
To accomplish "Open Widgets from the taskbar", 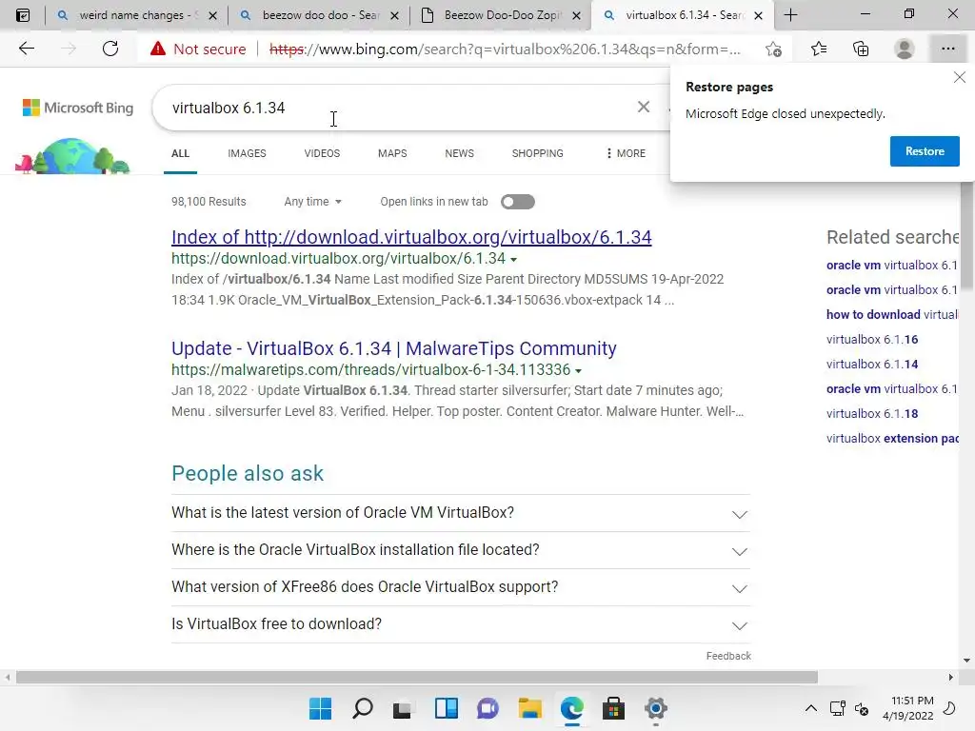I will tap(447, 708).
